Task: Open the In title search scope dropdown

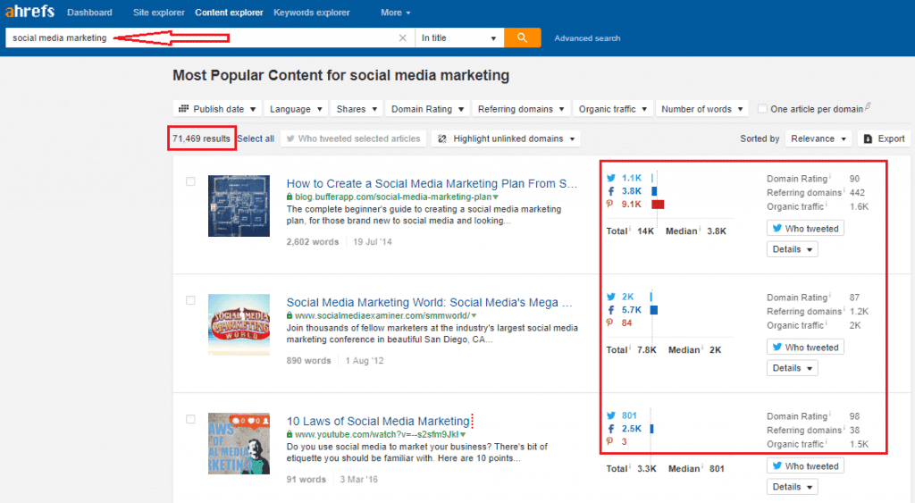Action: (x=458, y=38)
